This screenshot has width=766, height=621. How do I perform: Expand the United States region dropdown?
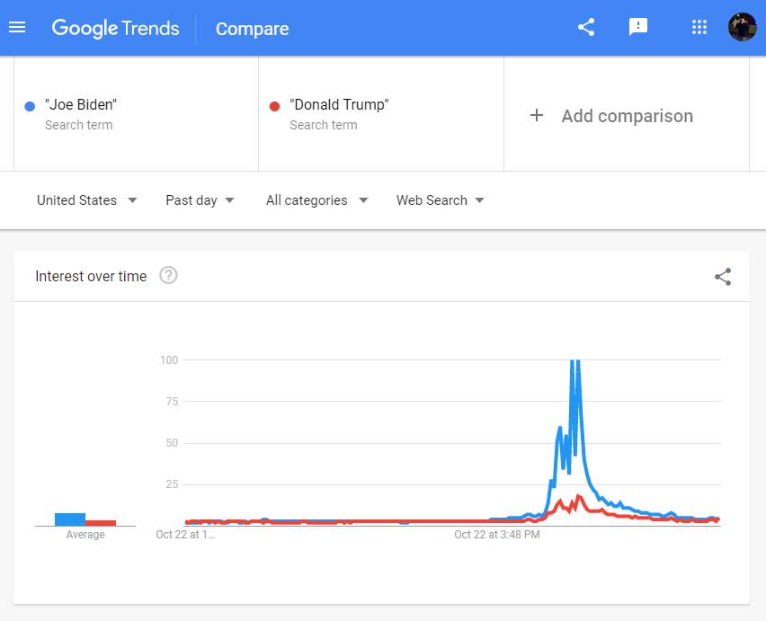86,200
